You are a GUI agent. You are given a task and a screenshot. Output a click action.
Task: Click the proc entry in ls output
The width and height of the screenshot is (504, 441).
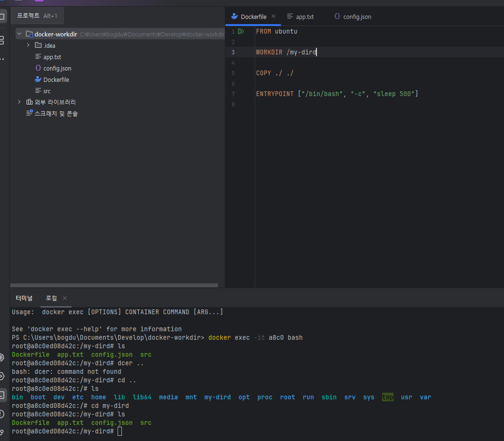(x=265, y=397)
